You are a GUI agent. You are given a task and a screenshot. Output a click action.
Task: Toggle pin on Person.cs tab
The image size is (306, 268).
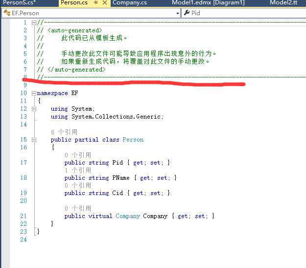[x=95, y=2]
